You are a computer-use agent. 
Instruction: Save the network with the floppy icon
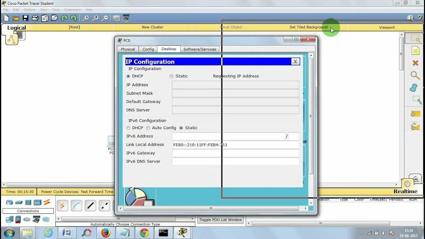click(26, 18)
